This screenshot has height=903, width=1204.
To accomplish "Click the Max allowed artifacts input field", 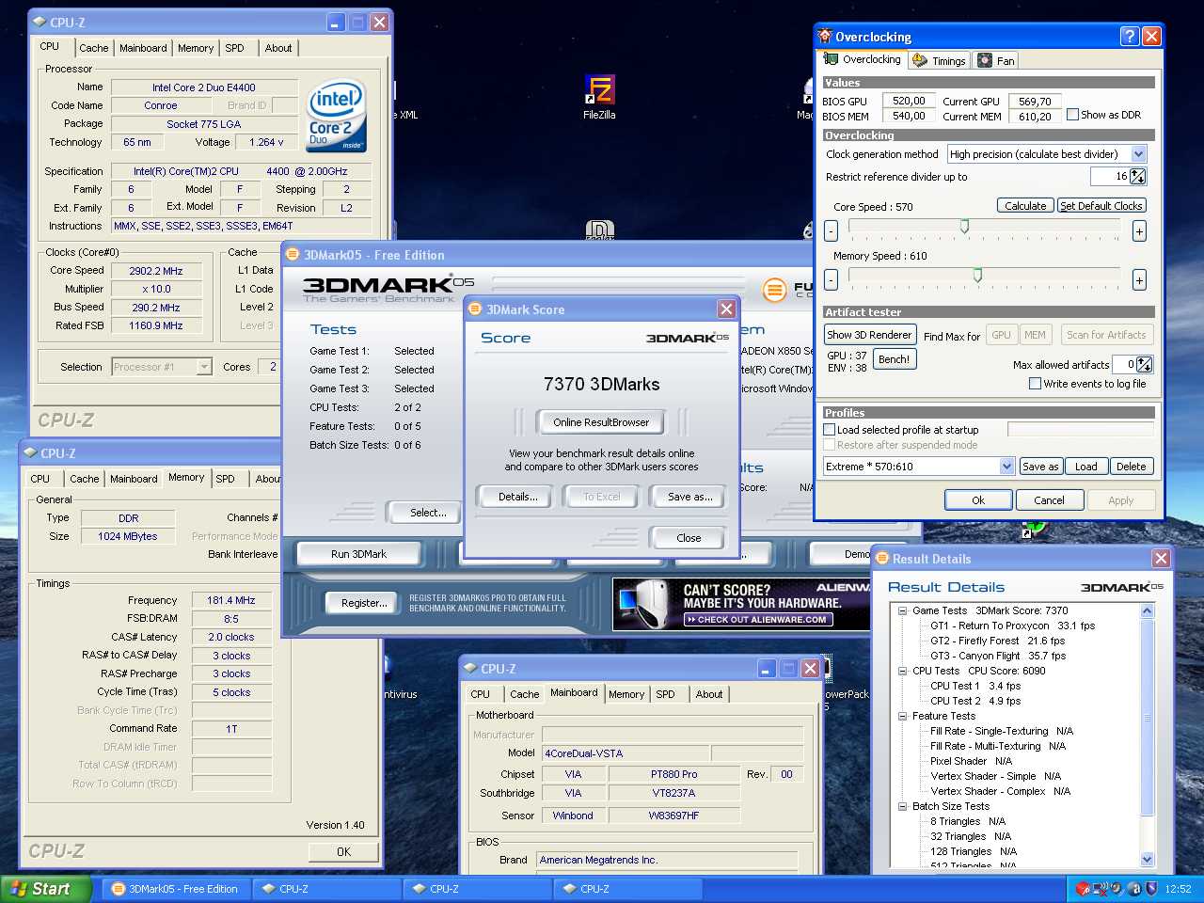I will point(1124,365).
